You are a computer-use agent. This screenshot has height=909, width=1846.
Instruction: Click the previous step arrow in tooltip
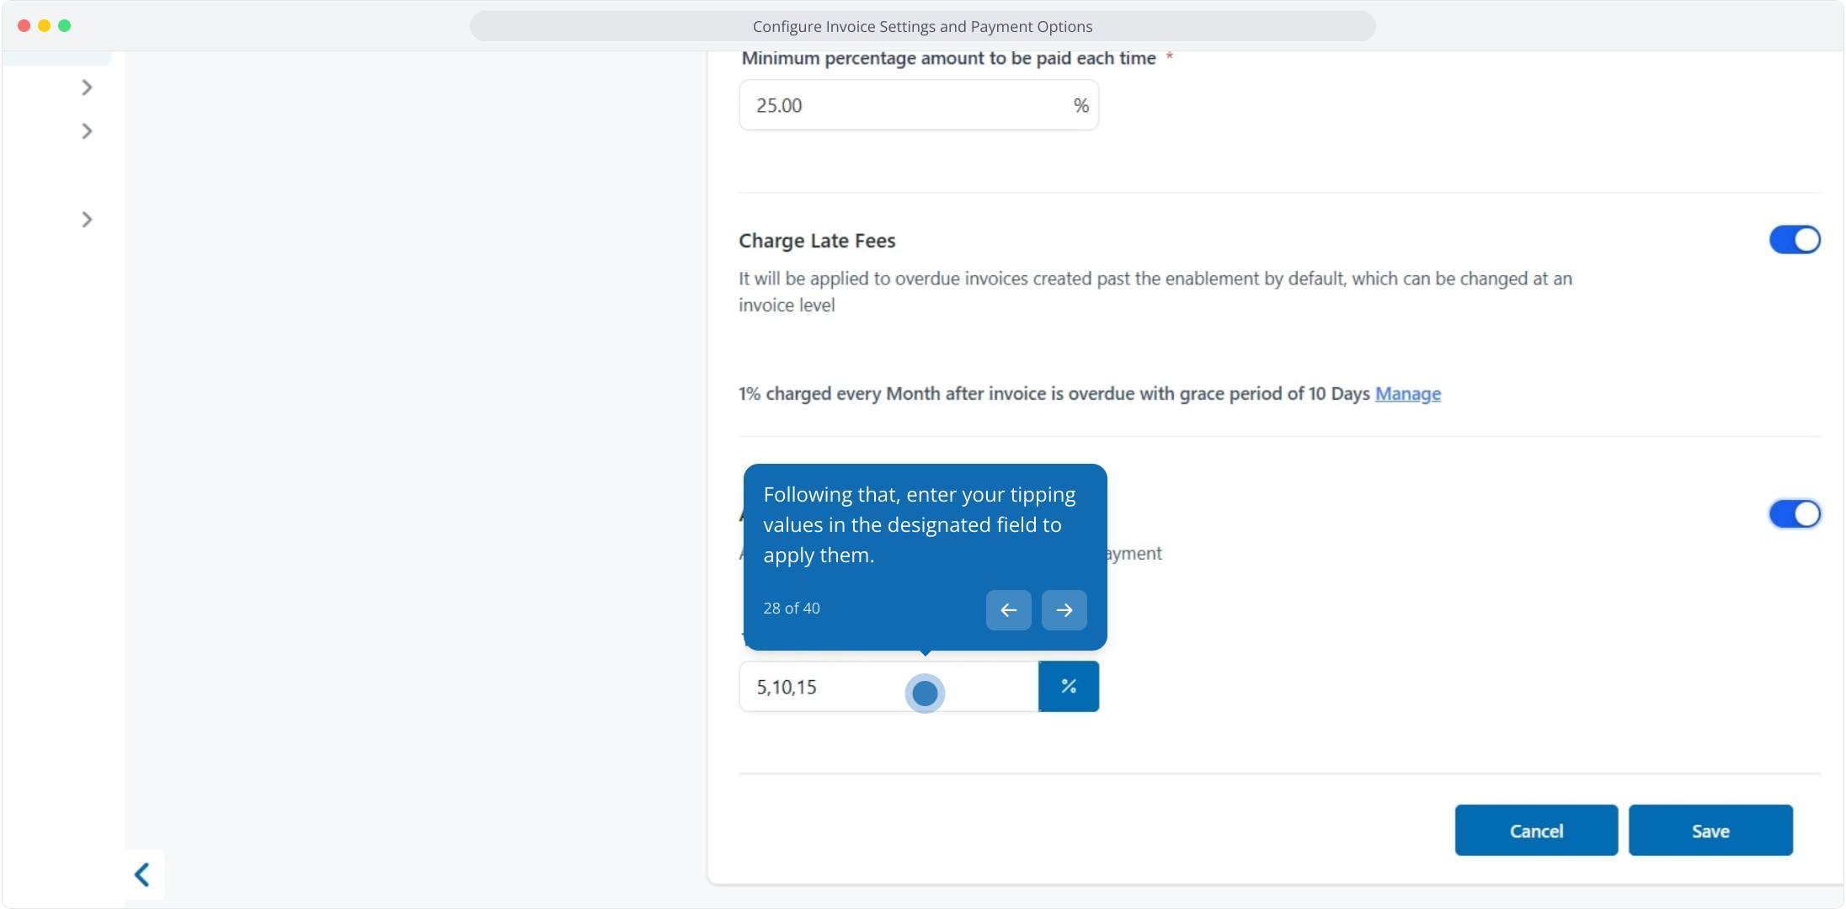coord(1008,610)
